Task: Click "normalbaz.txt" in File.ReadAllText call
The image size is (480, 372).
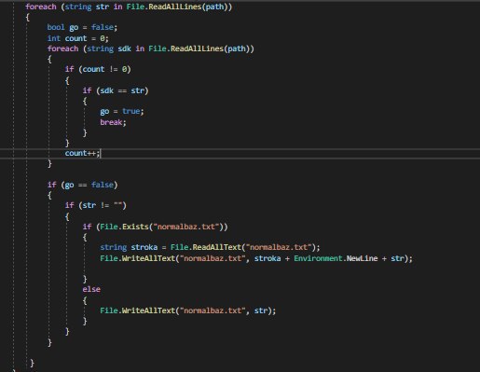Action: 279,247
